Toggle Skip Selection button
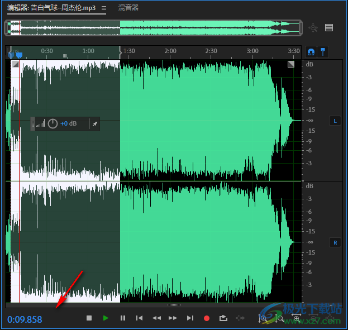 [240, 318]
